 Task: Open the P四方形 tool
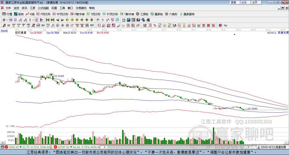tap(43, 14)
